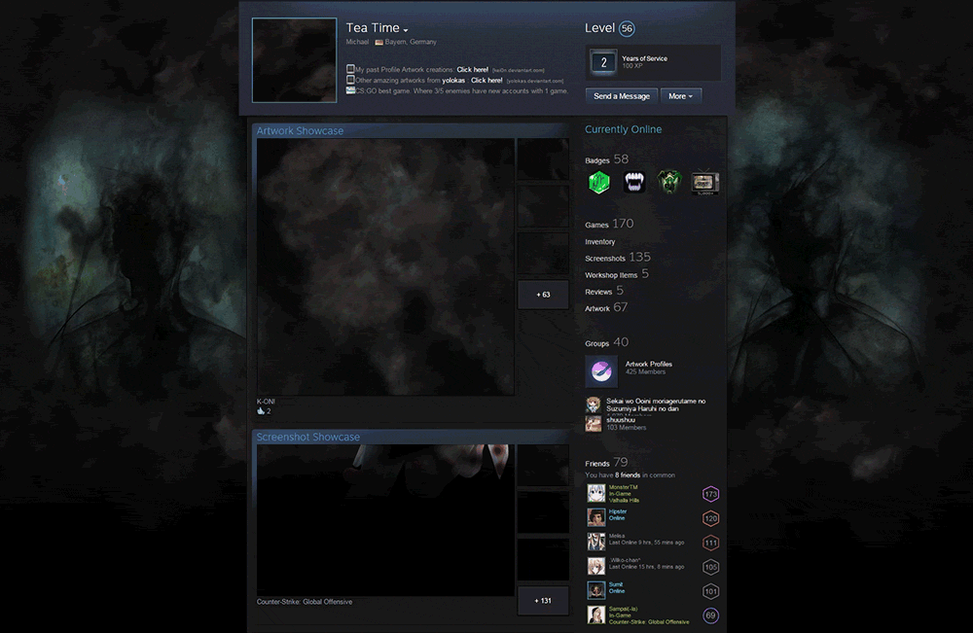
Task: Show the +131 more screenshots
Action: point(543,601)
